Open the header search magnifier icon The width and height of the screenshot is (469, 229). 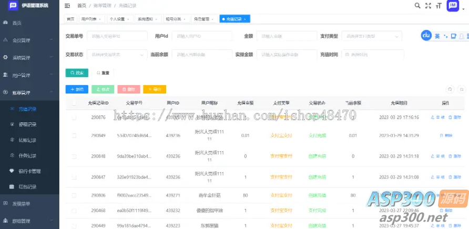click(417, 5)
